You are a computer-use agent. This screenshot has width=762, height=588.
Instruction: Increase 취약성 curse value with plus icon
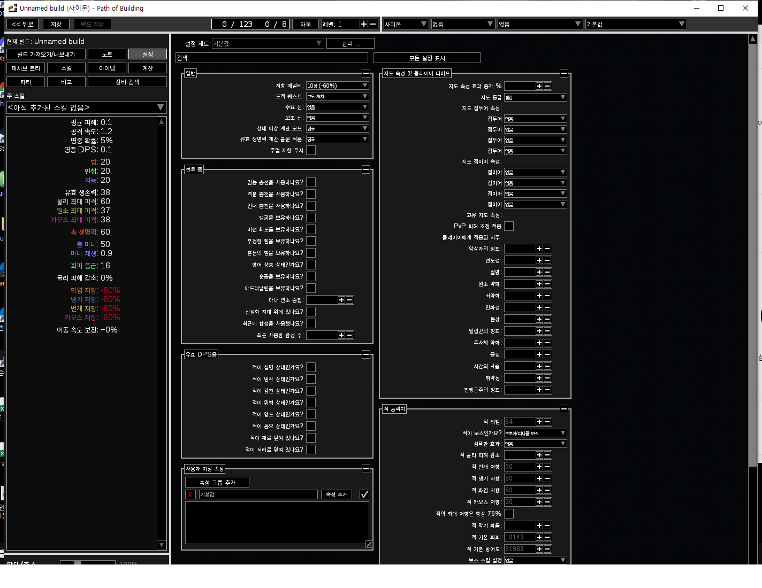[x=539, y=378]
